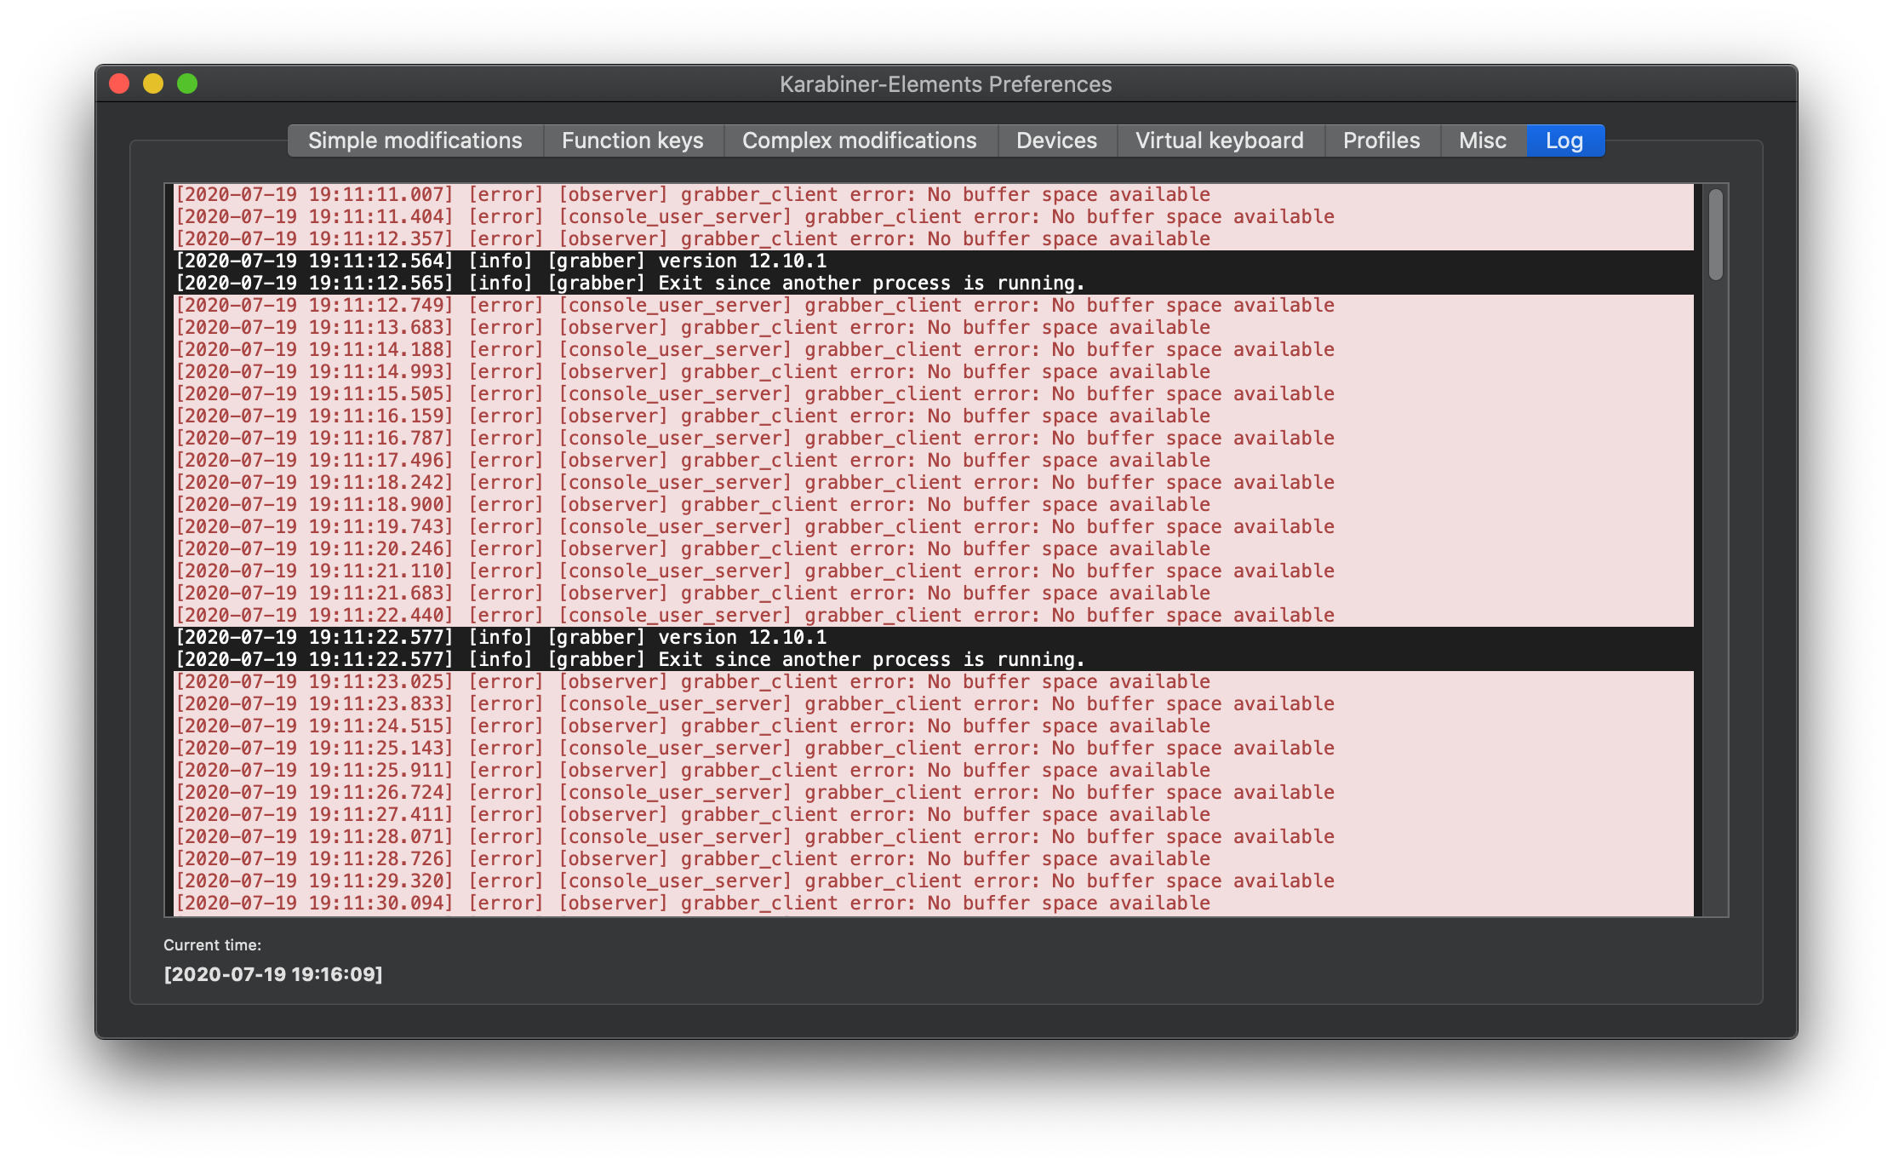Select the Complex modifications tab
The width and height of the screenshot is (1893, 1165).
[x=859, y=141]
